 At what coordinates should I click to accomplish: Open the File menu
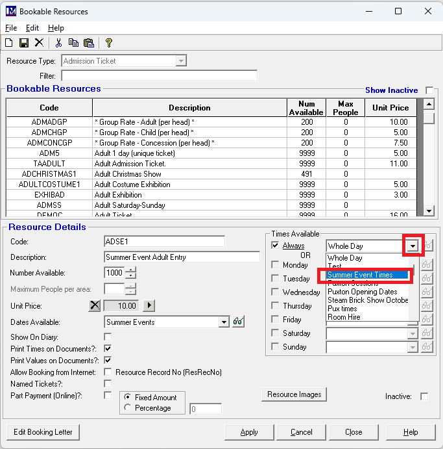11,28
